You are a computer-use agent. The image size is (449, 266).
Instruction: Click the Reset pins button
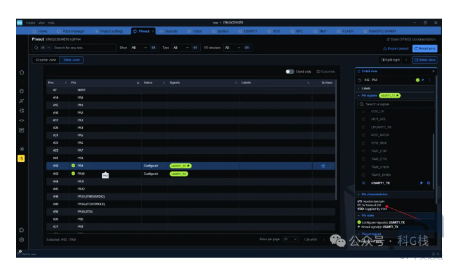(425, 48)
